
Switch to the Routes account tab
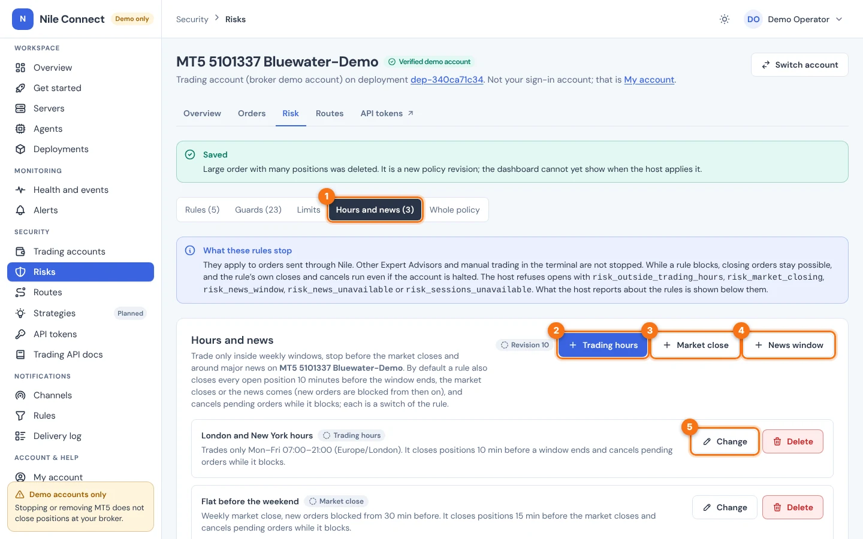click(x=330, y=113)
